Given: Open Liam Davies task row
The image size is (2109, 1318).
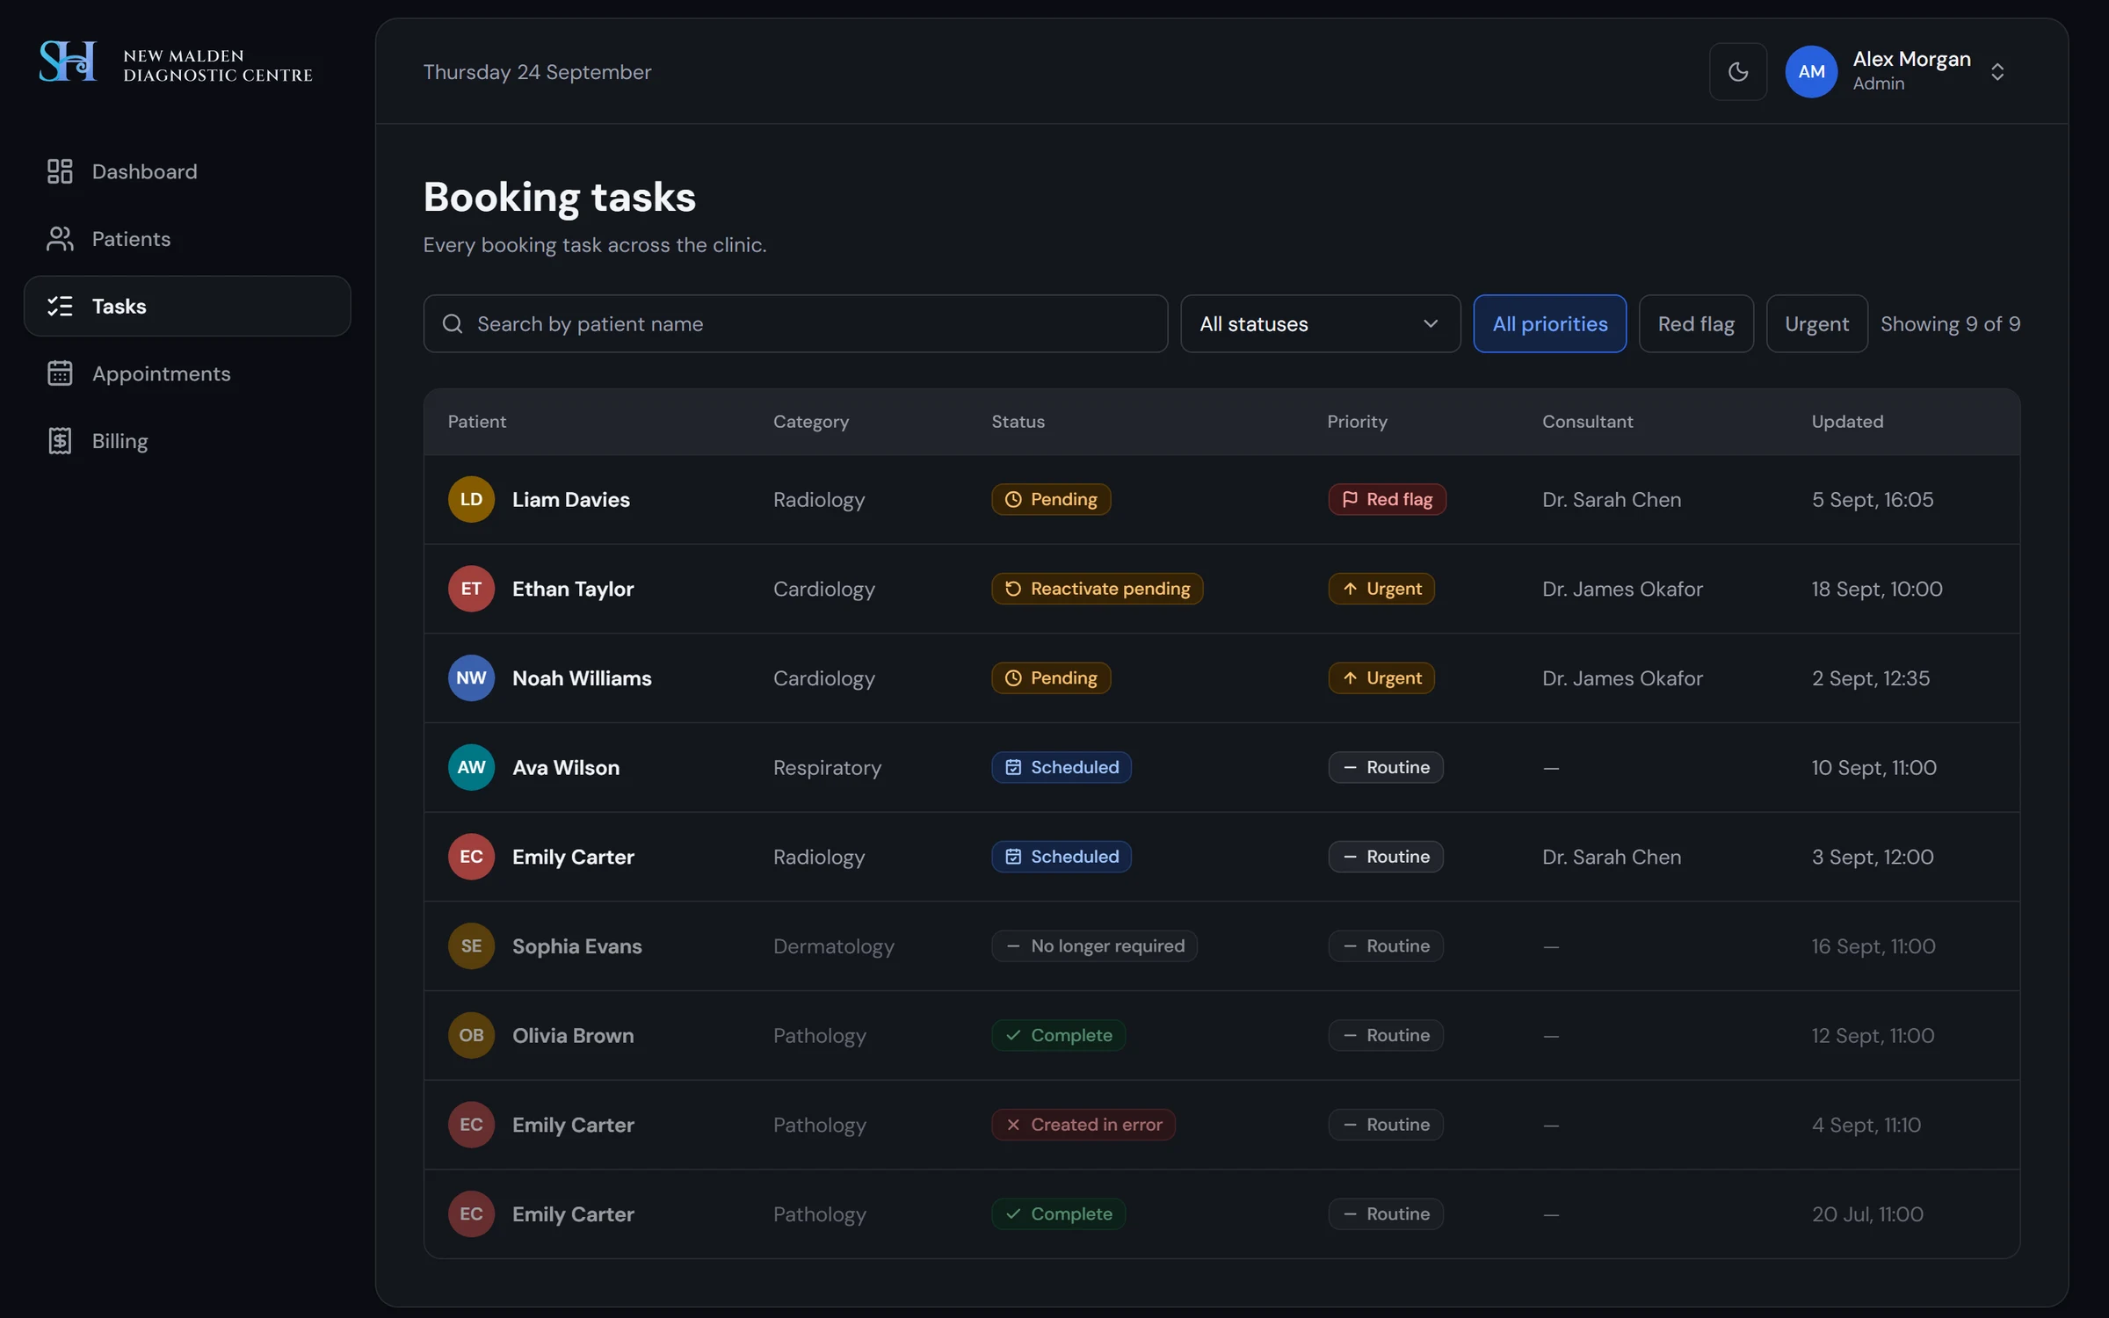Looking at the screenshot, I should [1221, 500].
